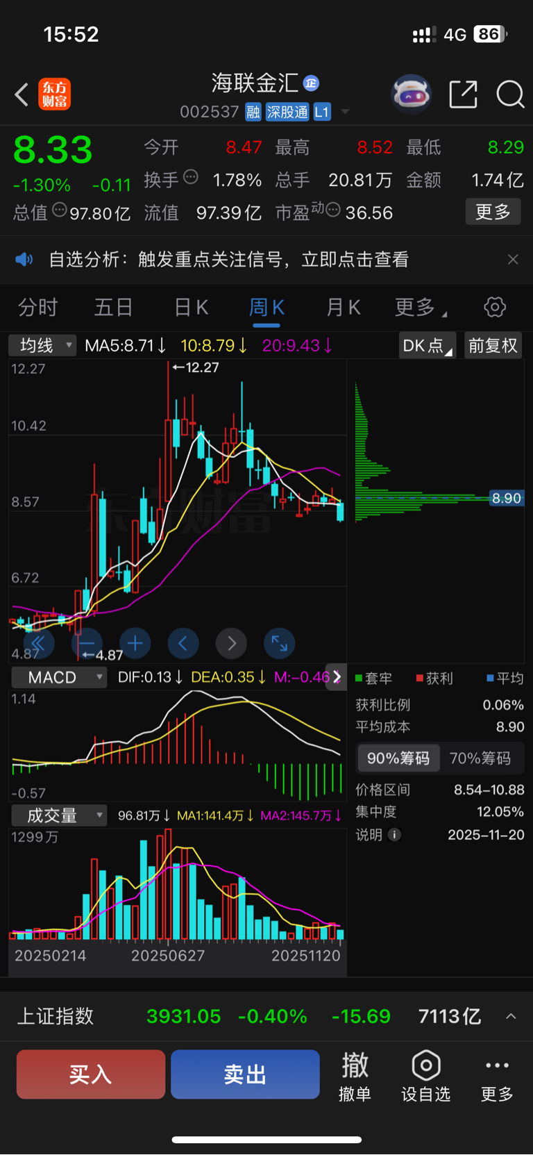Screen dimensions: 533x1155
Task: Tap the 获利比例 0.06% row
Action: [440, 705]
